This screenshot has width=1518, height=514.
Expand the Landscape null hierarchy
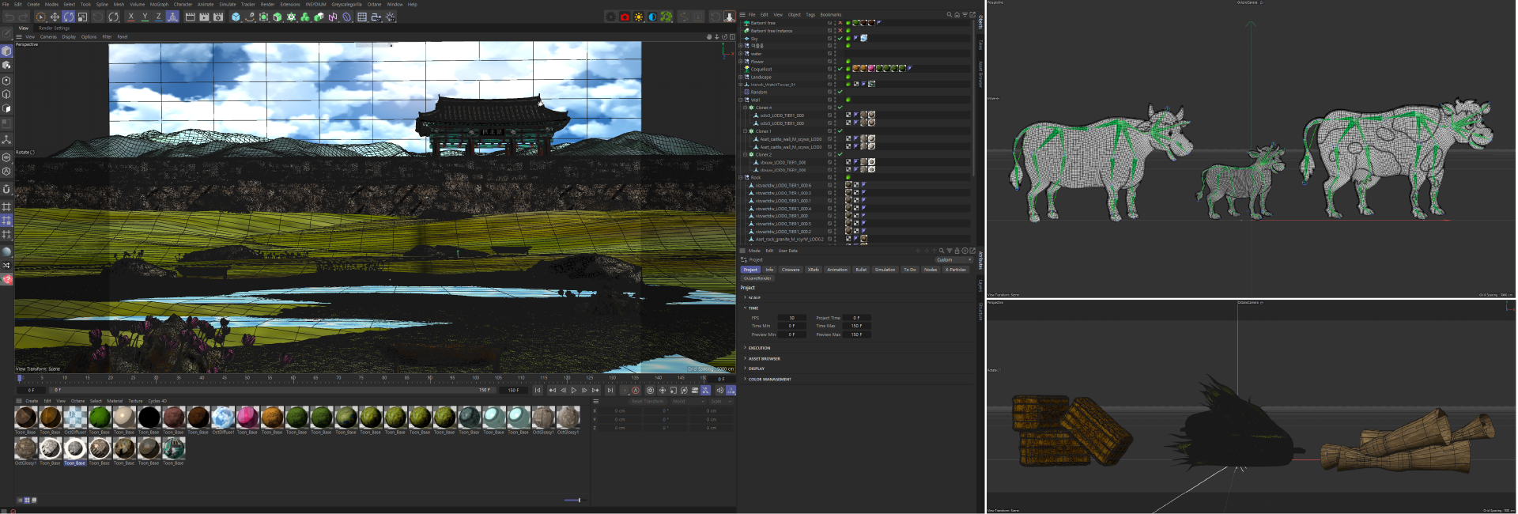pyautogui.click(x=741, y=77)
